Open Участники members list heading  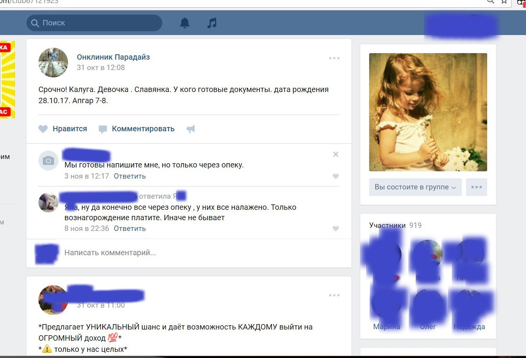387,225
